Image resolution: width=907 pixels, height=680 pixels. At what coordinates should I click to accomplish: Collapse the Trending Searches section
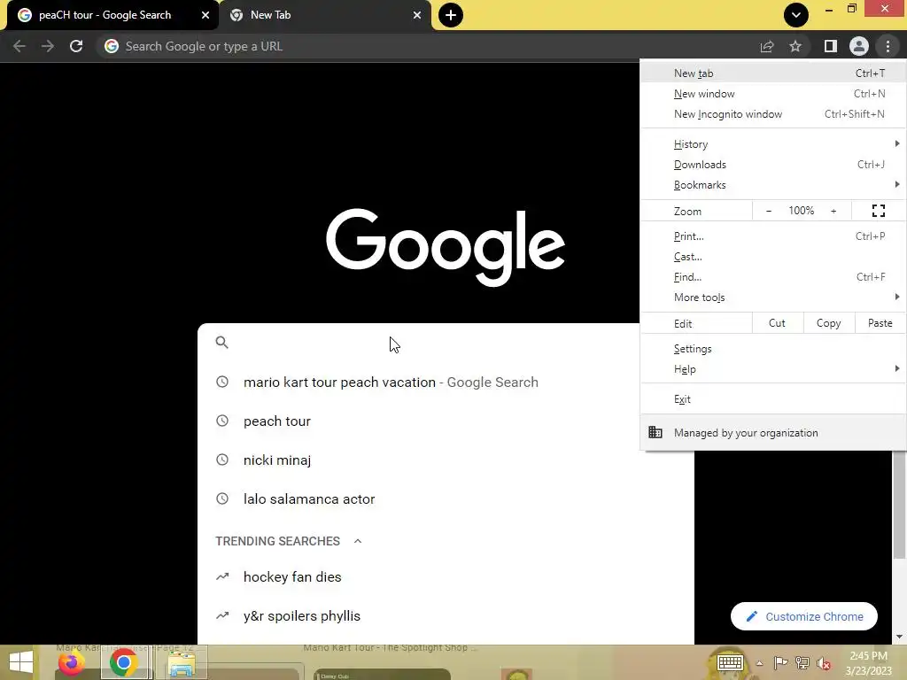(x=358, y=541)
